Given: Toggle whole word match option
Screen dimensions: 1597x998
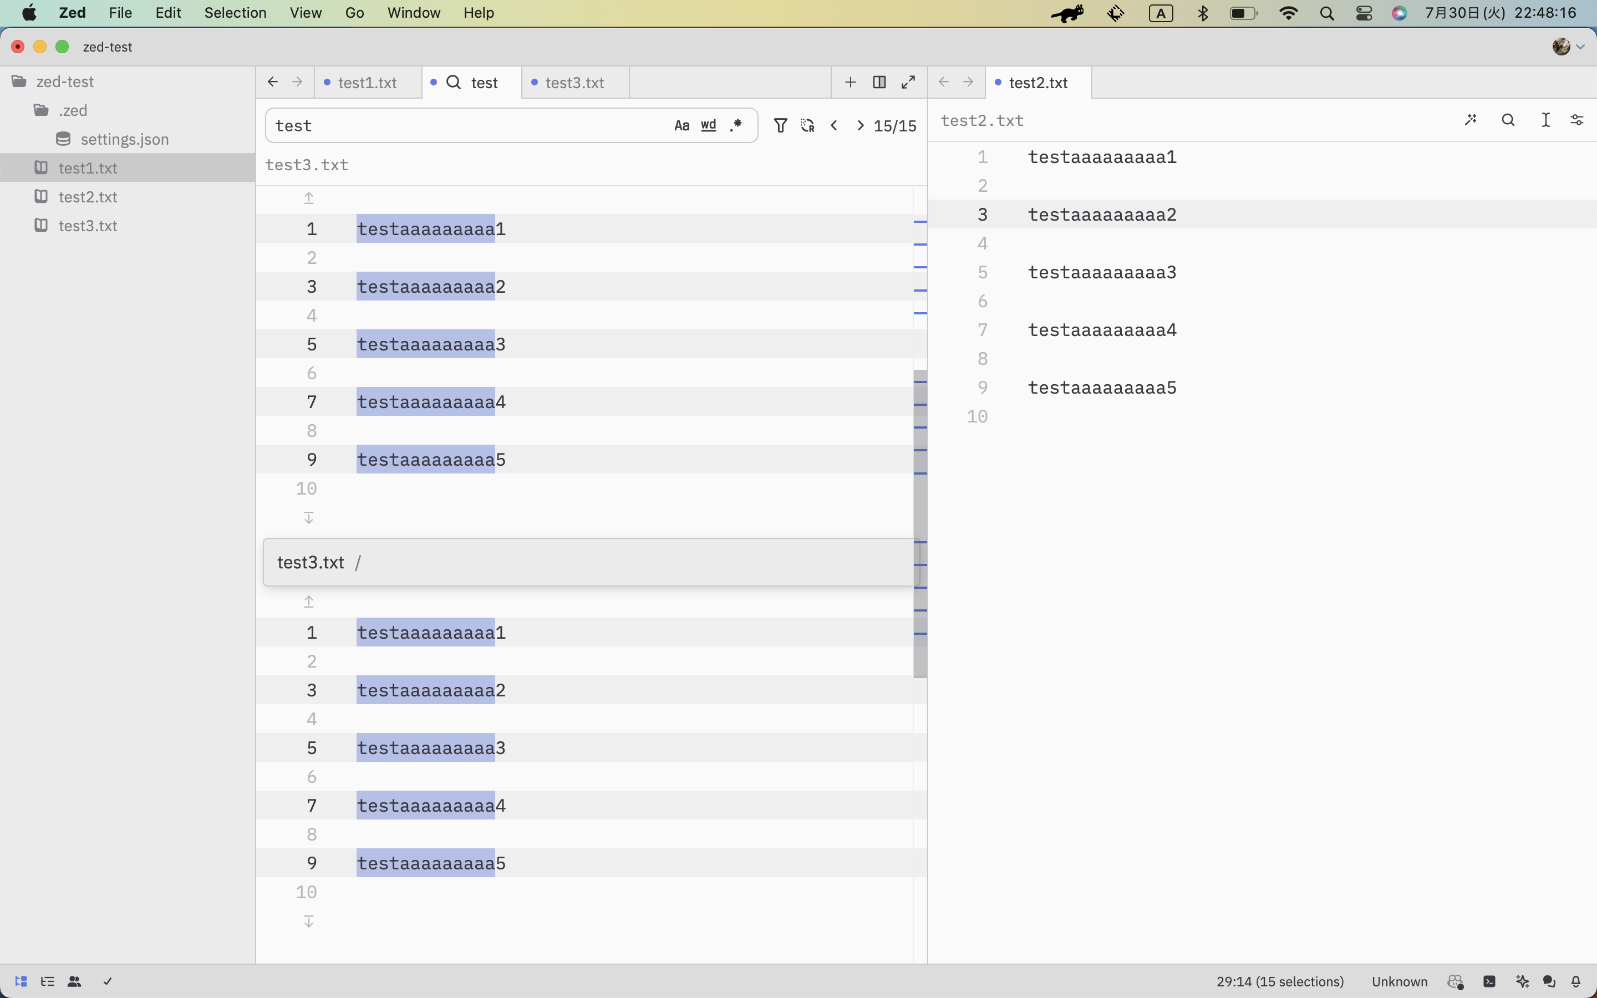Looking at the screenshot, I should coord(709,125).
